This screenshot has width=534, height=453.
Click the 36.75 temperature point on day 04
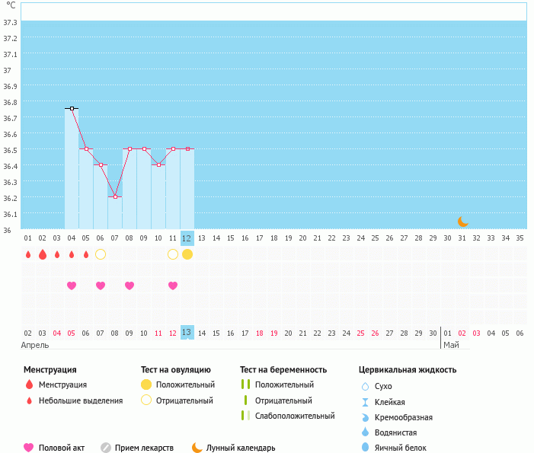(x=72, y=109)
